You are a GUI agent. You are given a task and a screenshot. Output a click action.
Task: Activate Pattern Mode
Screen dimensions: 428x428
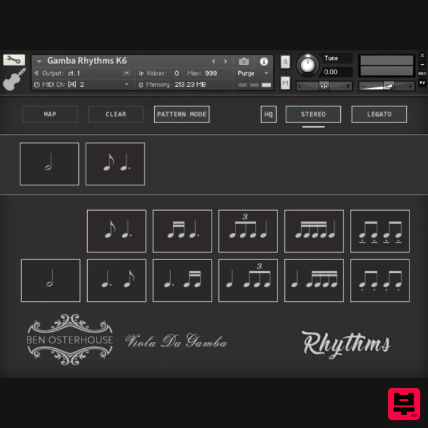point(181,114)
